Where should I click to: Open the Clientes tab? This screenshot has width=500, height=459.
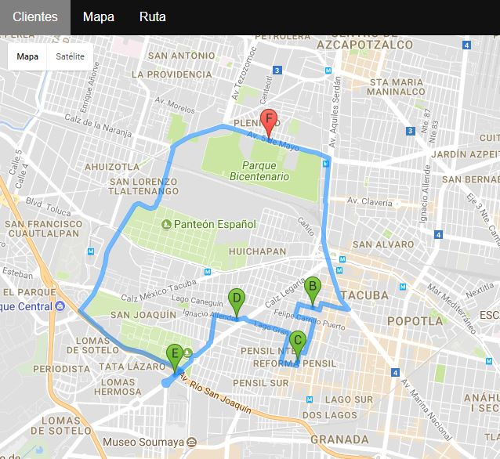click(34, 17)
